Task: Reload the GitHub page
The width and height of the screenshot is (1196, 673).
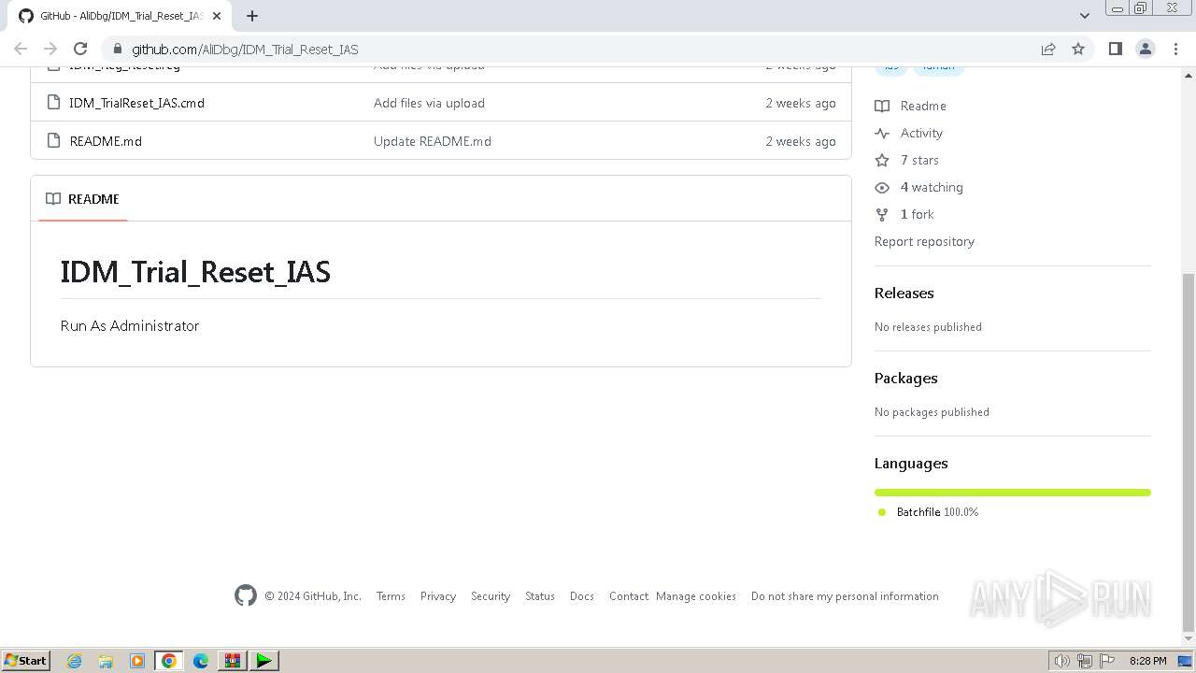Action: (80, 49)
